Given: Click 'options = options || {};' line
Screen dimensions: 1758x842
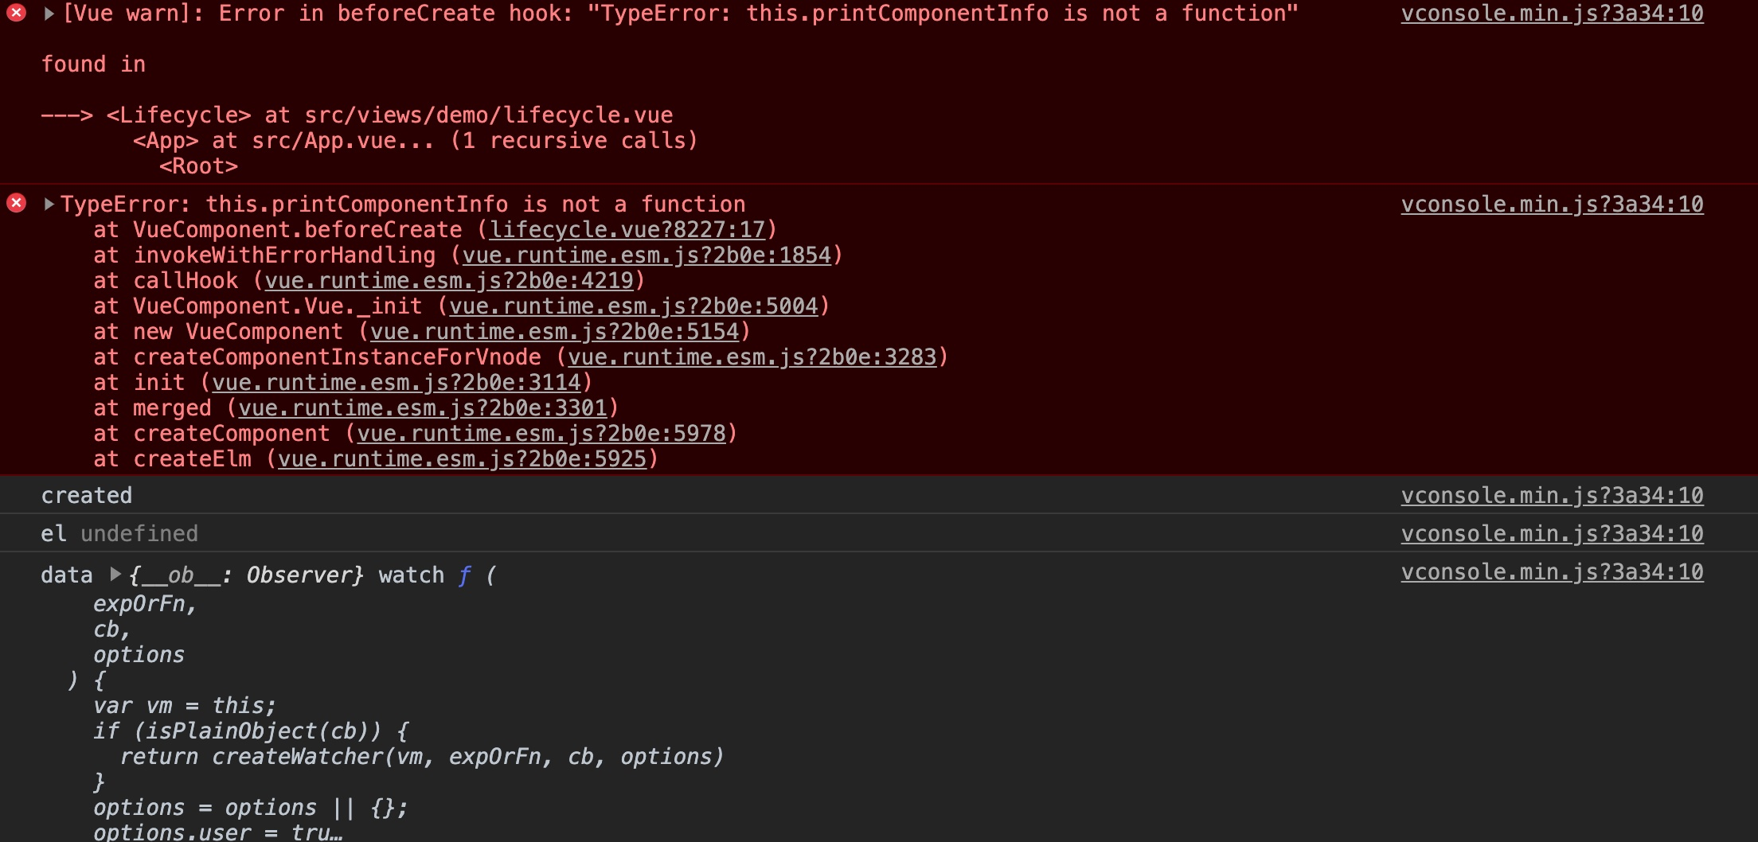Looking at the screenshot, I should click(251, 808).
